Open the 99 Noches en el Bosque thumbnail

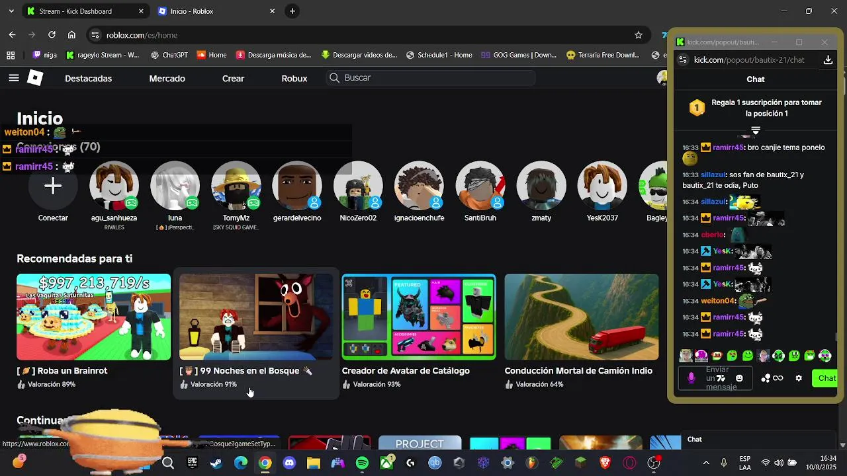[256, 317]
